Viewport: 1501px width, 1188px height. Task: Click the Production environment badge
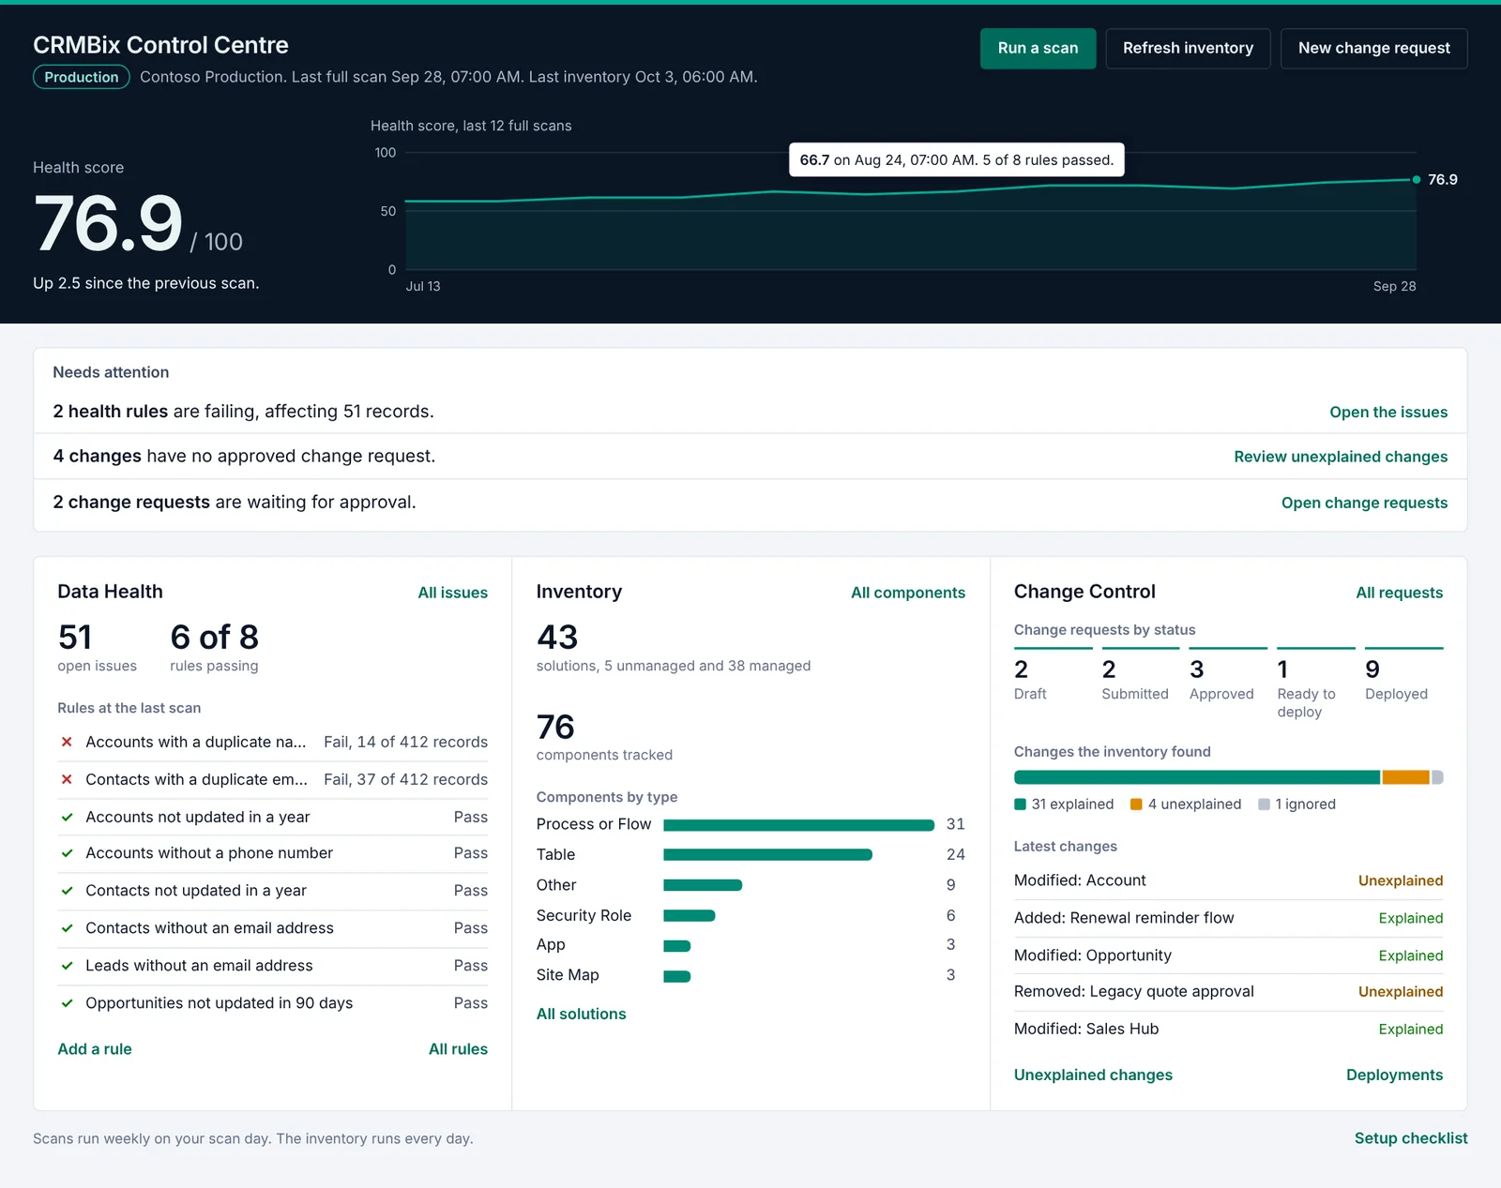tap(82, 77)
